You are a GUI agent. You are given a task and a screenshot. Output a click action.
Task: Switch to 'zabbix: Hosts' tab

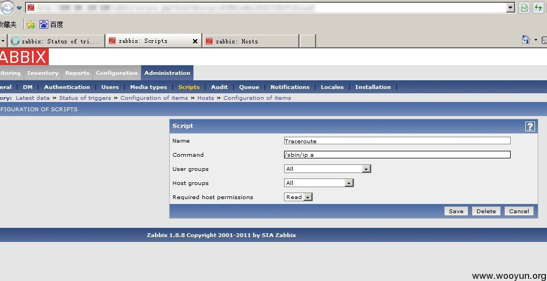(250, 41)
